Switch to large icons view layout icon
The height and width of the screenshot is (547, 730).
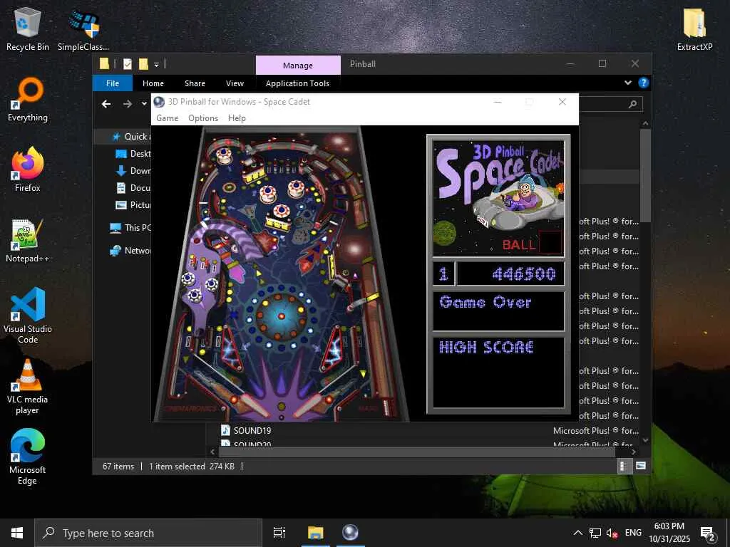click(641, 466)
